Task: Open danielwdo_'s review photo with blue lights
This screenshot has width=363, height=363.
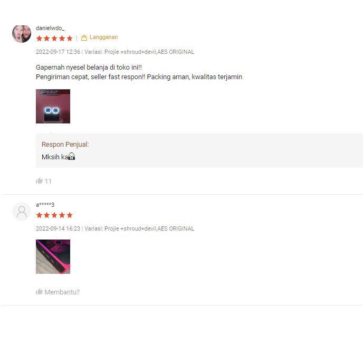Action: 53,106
